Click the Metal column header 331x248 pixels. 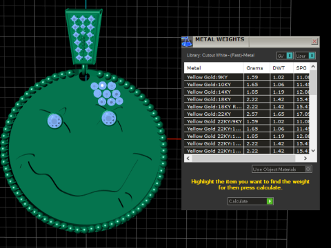point(214,68)
